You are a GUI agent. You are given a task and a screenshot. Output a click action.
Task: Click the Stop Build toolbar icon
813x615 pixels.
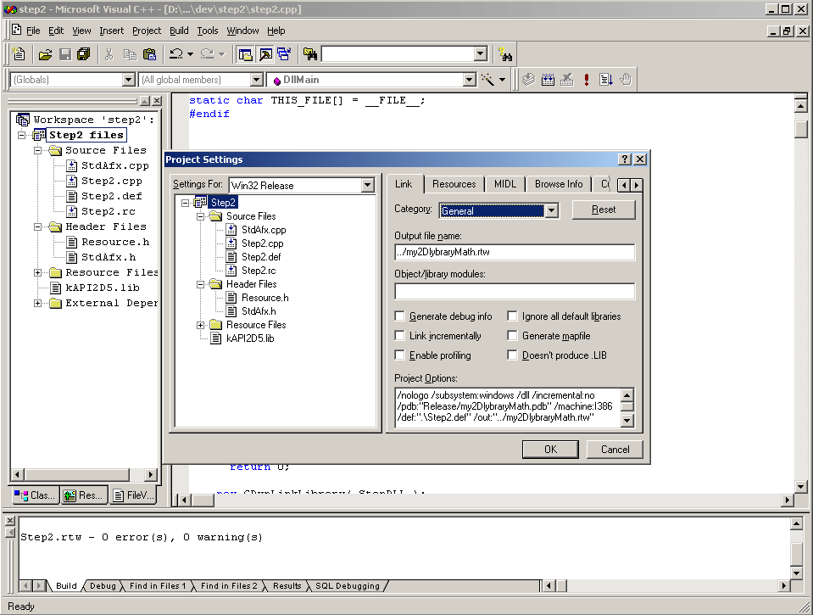click(567, 80)
